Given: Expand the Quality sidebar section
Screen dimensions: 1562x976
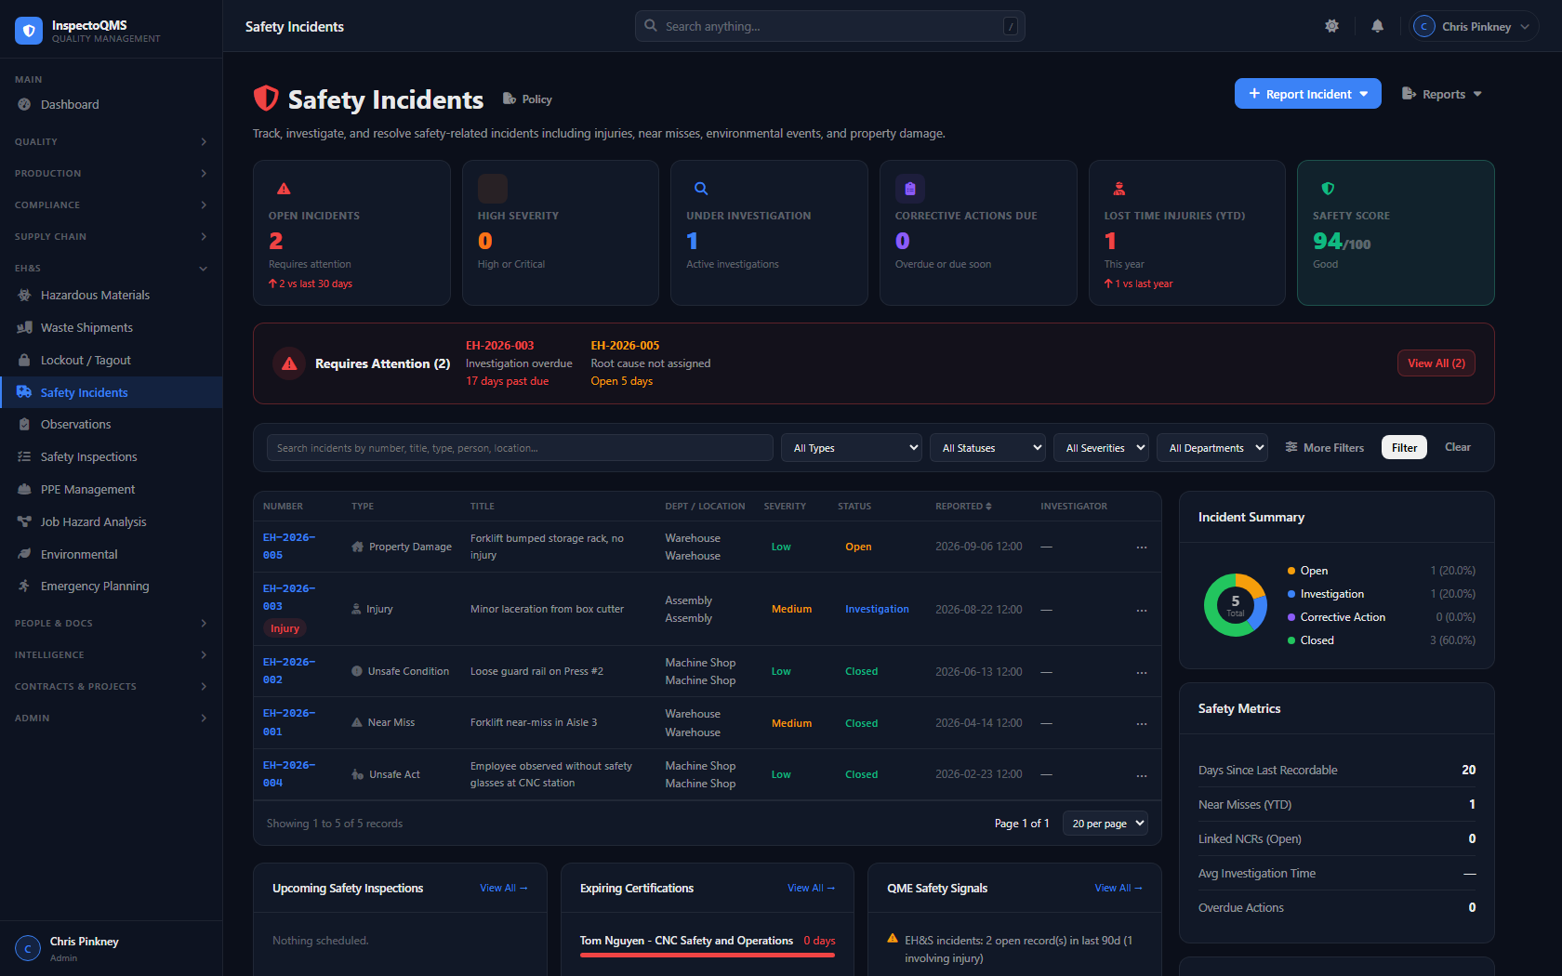Looking at the screenshot, I should (111, 141).
